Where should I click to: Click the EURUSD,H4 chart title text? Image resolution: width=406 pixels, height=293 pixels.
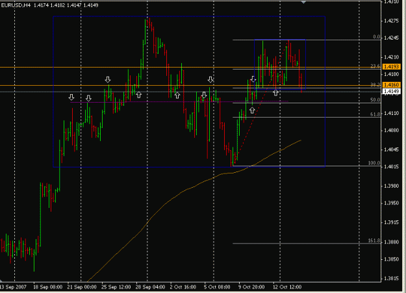(x=16, y=5)
